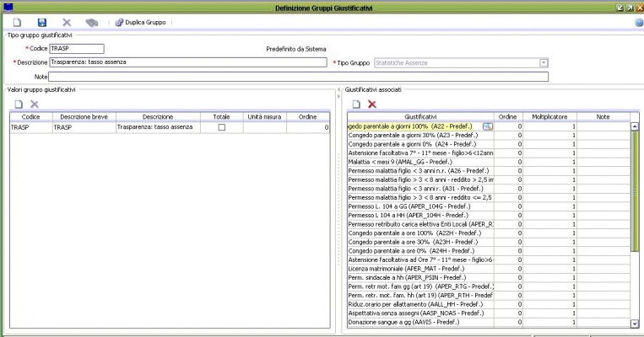Add new row in Valori gruppo giustificativi

(18, 103)
